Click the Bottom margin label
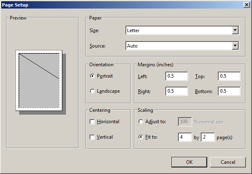This screenshot has width=252, height=174. 204,91
